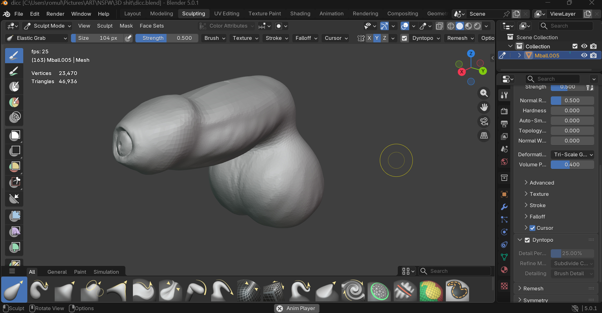Click the Anim Player cancel icon
This screenshot has height=313, width=602.
pos(280,308)
